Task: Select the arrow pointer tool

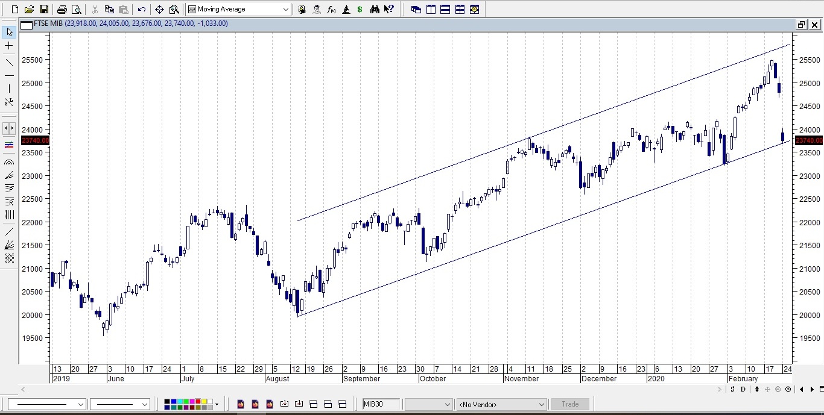Action: pyautogui.click(x=9, y=32)
